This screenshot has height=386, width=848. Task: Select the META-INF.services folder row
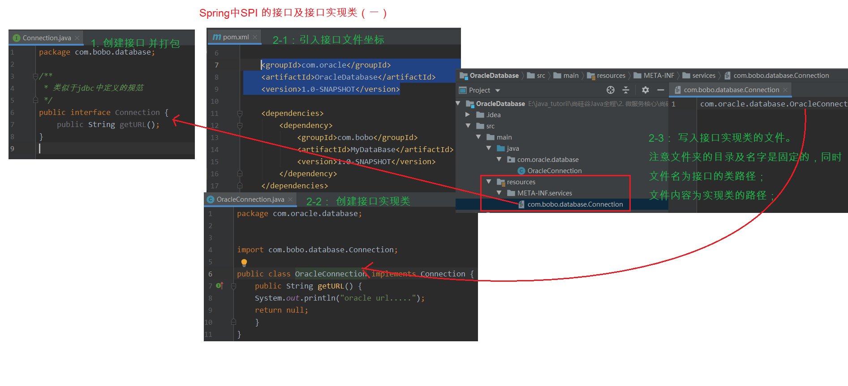(562, 193)
